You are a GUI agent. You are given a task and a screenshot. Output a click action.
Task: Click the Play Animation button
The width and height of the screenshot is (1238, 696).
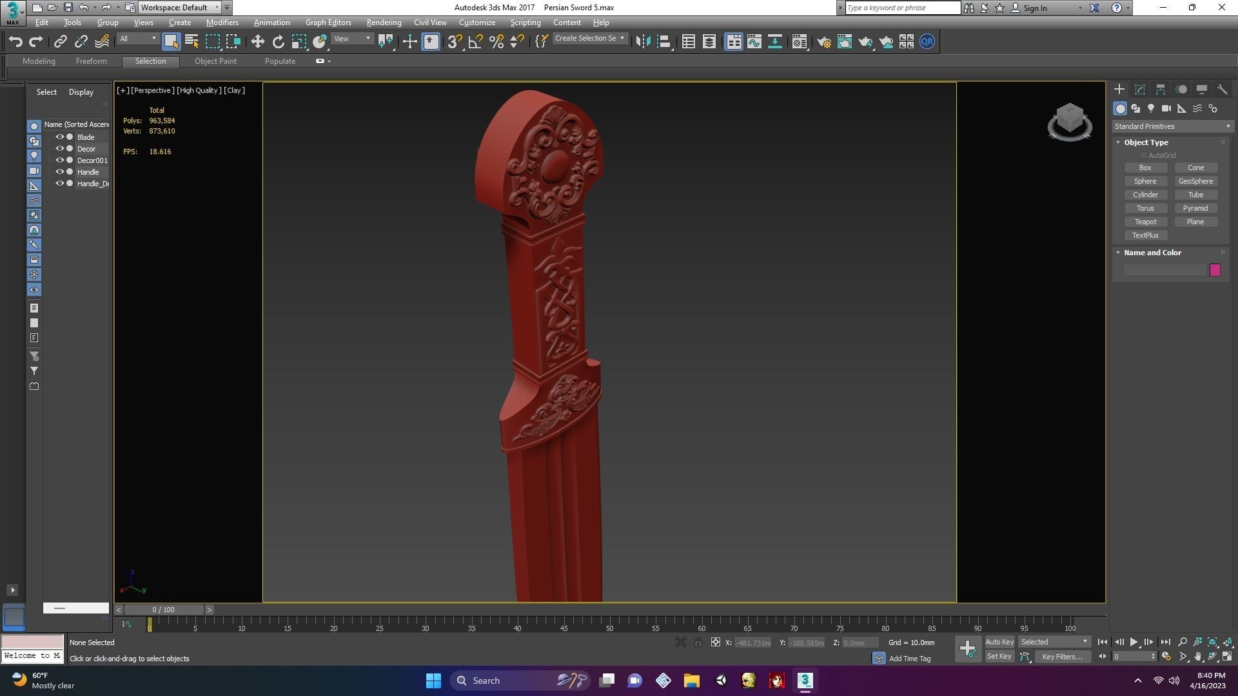tap(1134, 642)
